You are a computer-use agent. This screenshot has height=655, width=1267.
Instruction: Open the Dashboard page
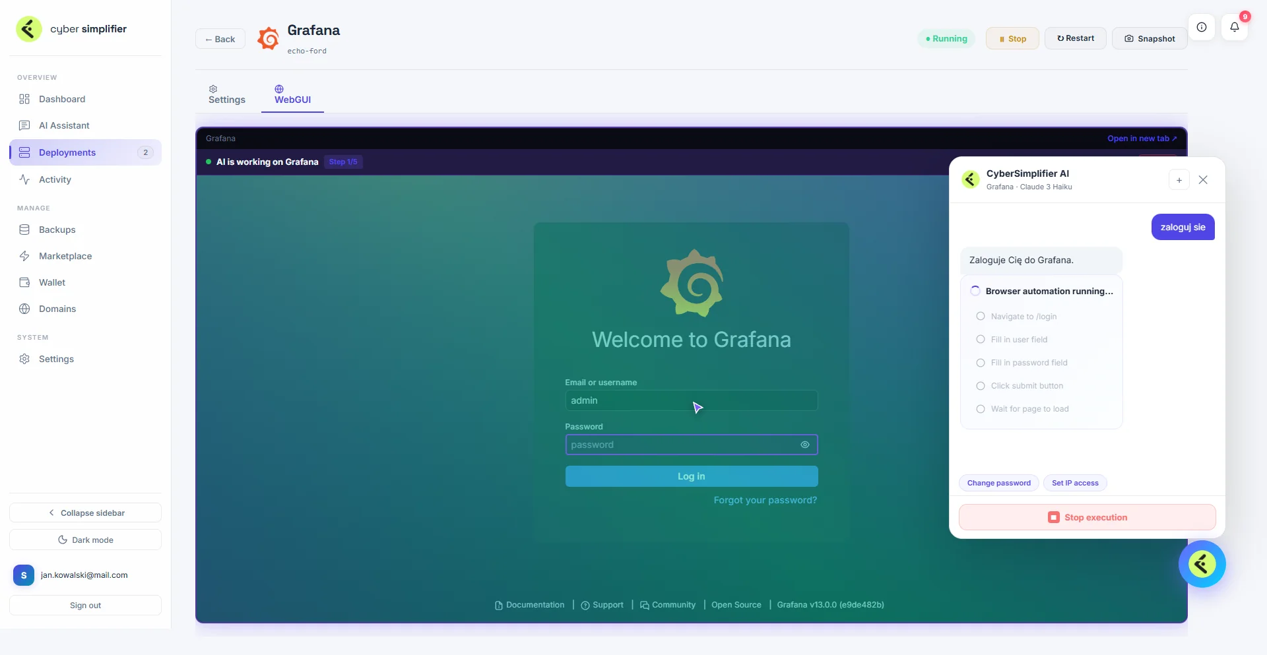[x=85, y=99]
